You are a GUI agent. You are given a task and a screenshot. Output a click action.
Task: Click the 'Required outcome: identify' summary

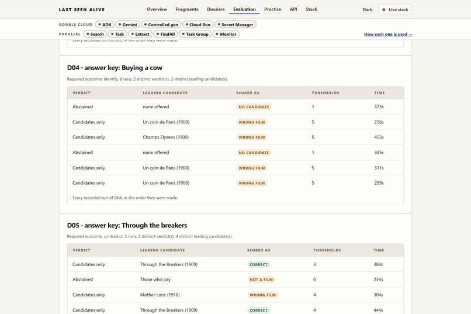point(147,79)
